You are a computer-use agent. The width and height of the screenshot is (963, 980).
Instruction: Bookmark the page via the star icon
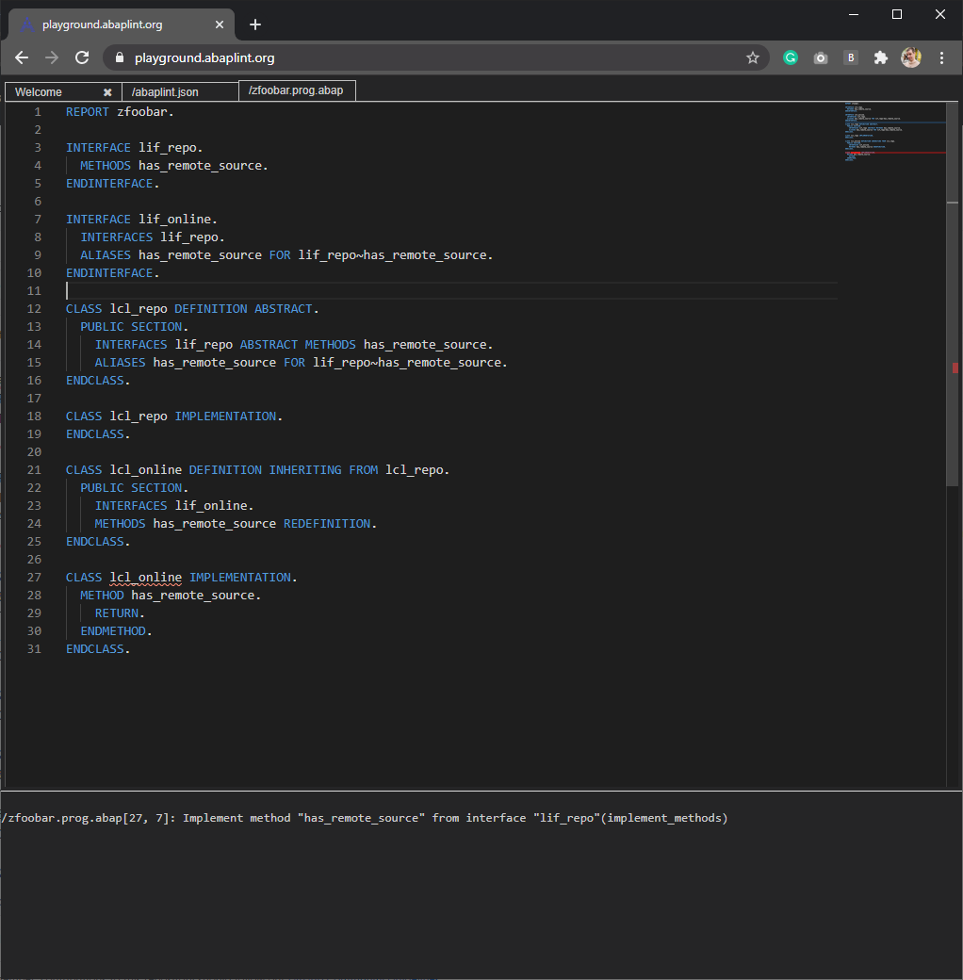753,57
